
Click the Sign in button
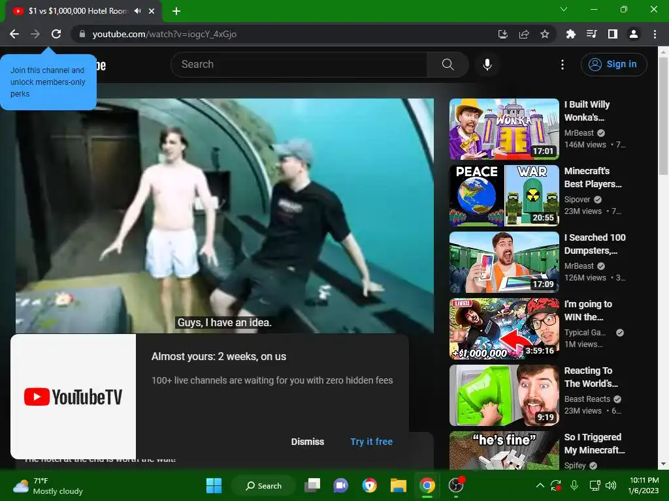coord(613,65)
